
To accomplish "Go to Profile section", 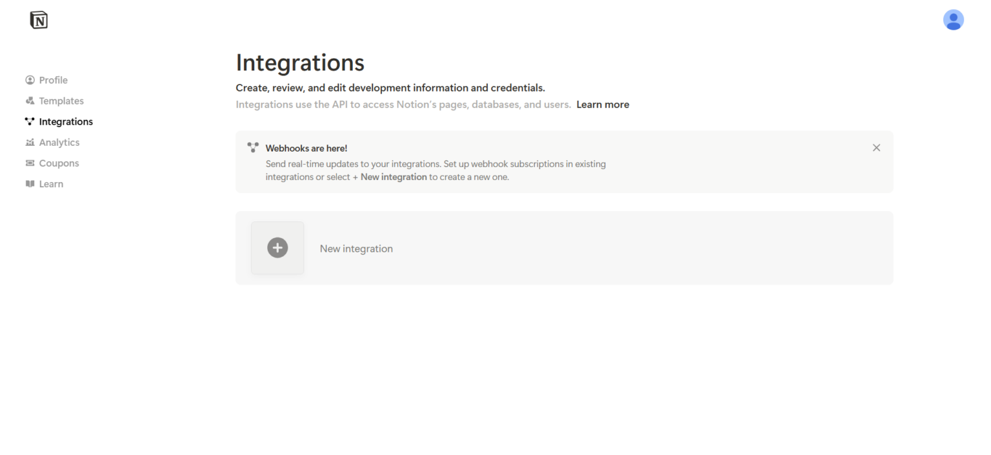I will pyautogui.click(x=46, y=80).
